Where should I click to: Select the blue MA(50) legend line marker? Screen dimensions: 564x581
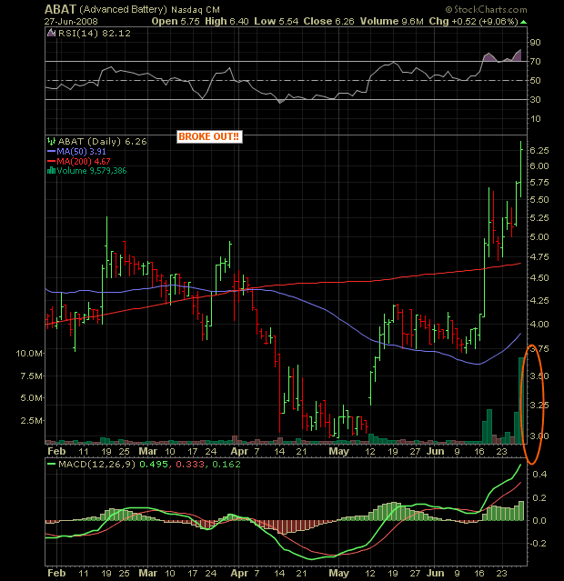pyautogui.click(x=51, y=151)
